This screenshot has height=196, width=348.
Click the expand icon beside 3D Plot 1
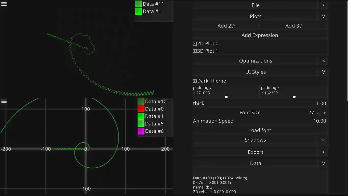194,51
